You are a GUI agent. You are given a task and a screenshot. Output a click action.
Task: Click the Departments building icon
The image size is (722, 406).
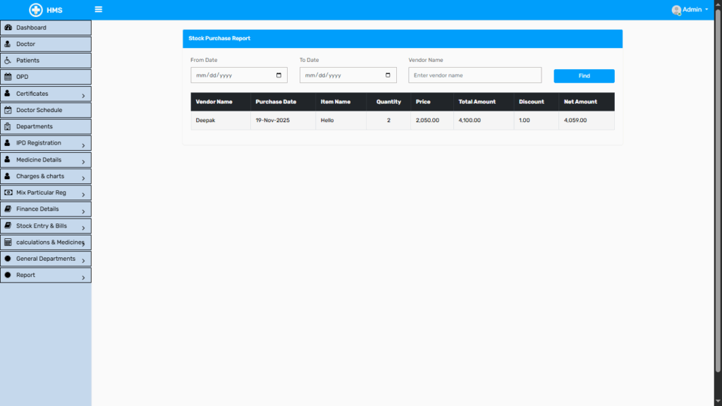click(x=8, y=126)
